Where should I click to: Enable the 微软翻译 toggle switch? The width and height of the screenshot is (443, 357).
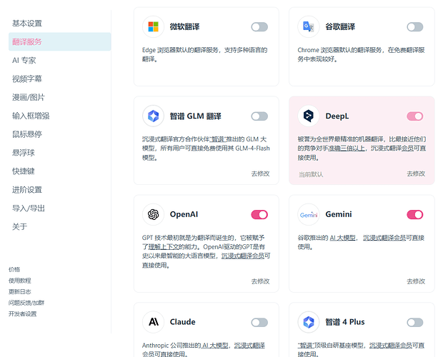pyautogui.click(x=259, y=27)
